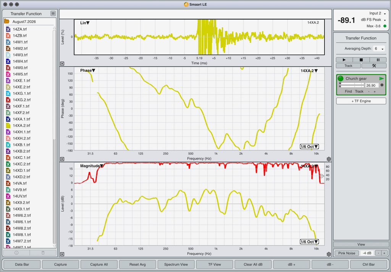Click the Ctrl Bar button
The width and height of the screenshot is (391, 272).
click(368, 264)
